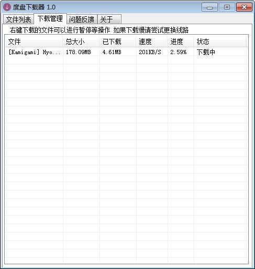The width and height of the screenshot is (255, 269).
Task: Click the 状态 column header
Action: point(220,42)
